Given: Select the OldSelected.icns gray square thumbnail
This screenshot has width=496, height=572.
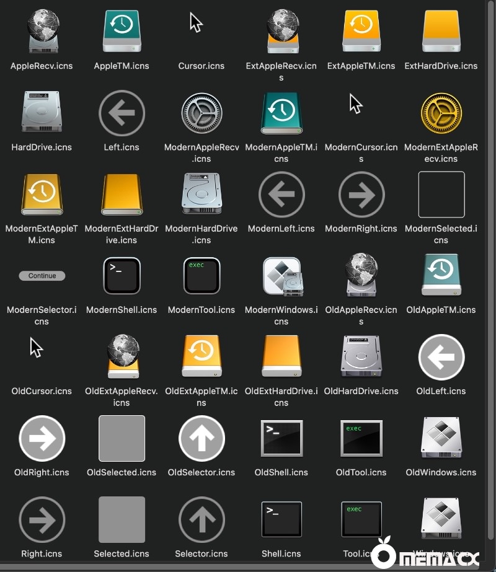Looking at the screenshot, I should pyautogui.click(x=122, y=438).
